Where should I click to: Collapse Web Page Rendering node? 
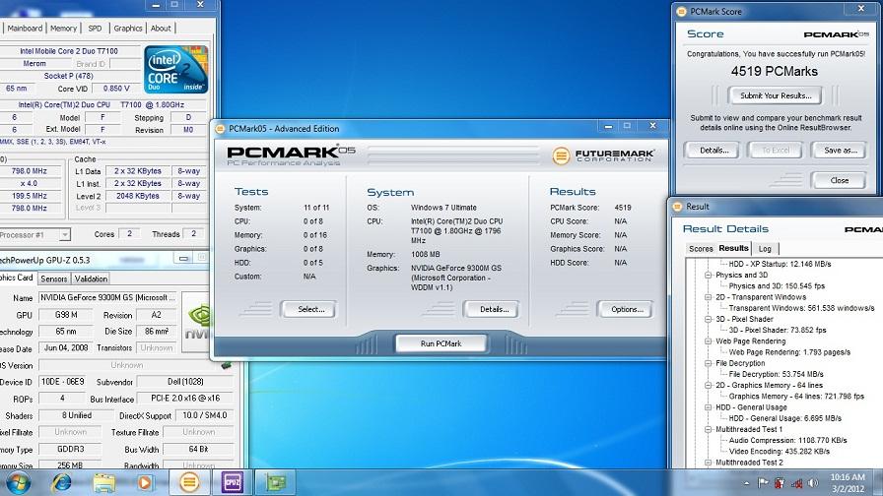pos(708,341)
